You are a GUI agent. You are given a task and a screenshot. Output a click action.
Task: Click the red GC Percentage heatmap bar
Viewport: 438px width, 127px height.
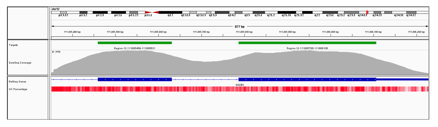click(240, 89)
